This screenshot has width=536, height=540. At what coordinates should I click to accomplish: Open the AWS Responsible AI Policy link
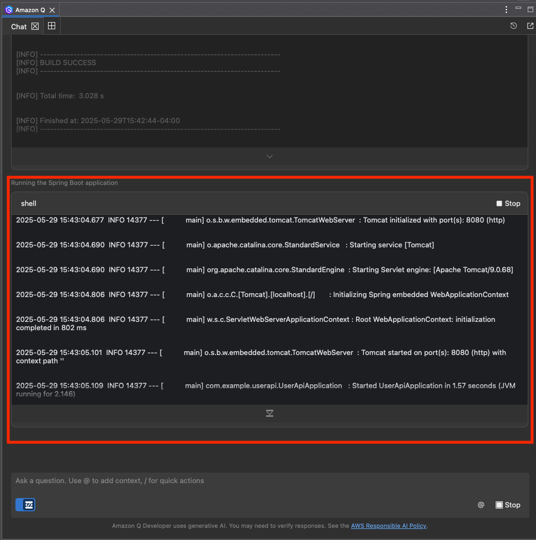pos(389,526)
